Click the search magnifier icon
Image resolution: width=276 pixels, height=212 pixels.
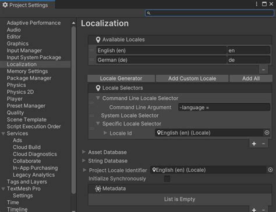tap(148, 13)
